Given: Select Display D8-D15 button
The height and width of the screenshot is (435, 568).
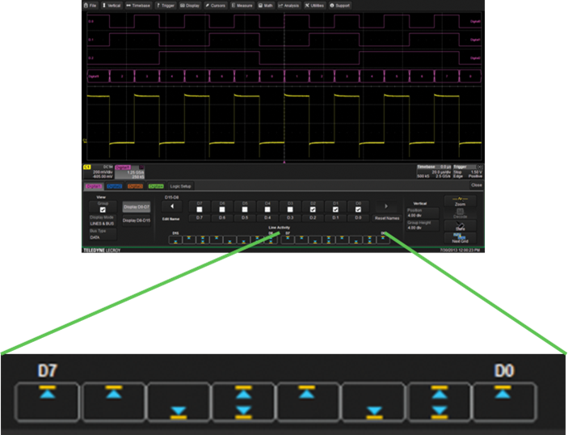Looking at the screenshot, I should pyautogui.click(x=137, y=221).
